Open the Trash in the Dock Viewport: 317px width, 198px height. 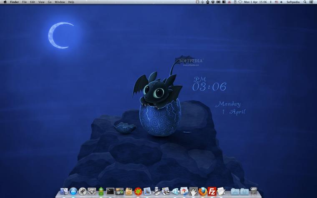click(254, 191)
